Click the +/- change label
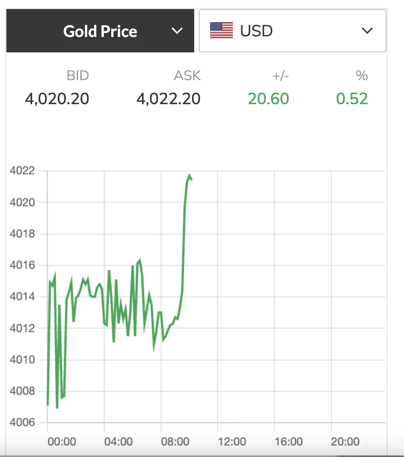Viewport: 404px width, 457px height. pos(280,76)
